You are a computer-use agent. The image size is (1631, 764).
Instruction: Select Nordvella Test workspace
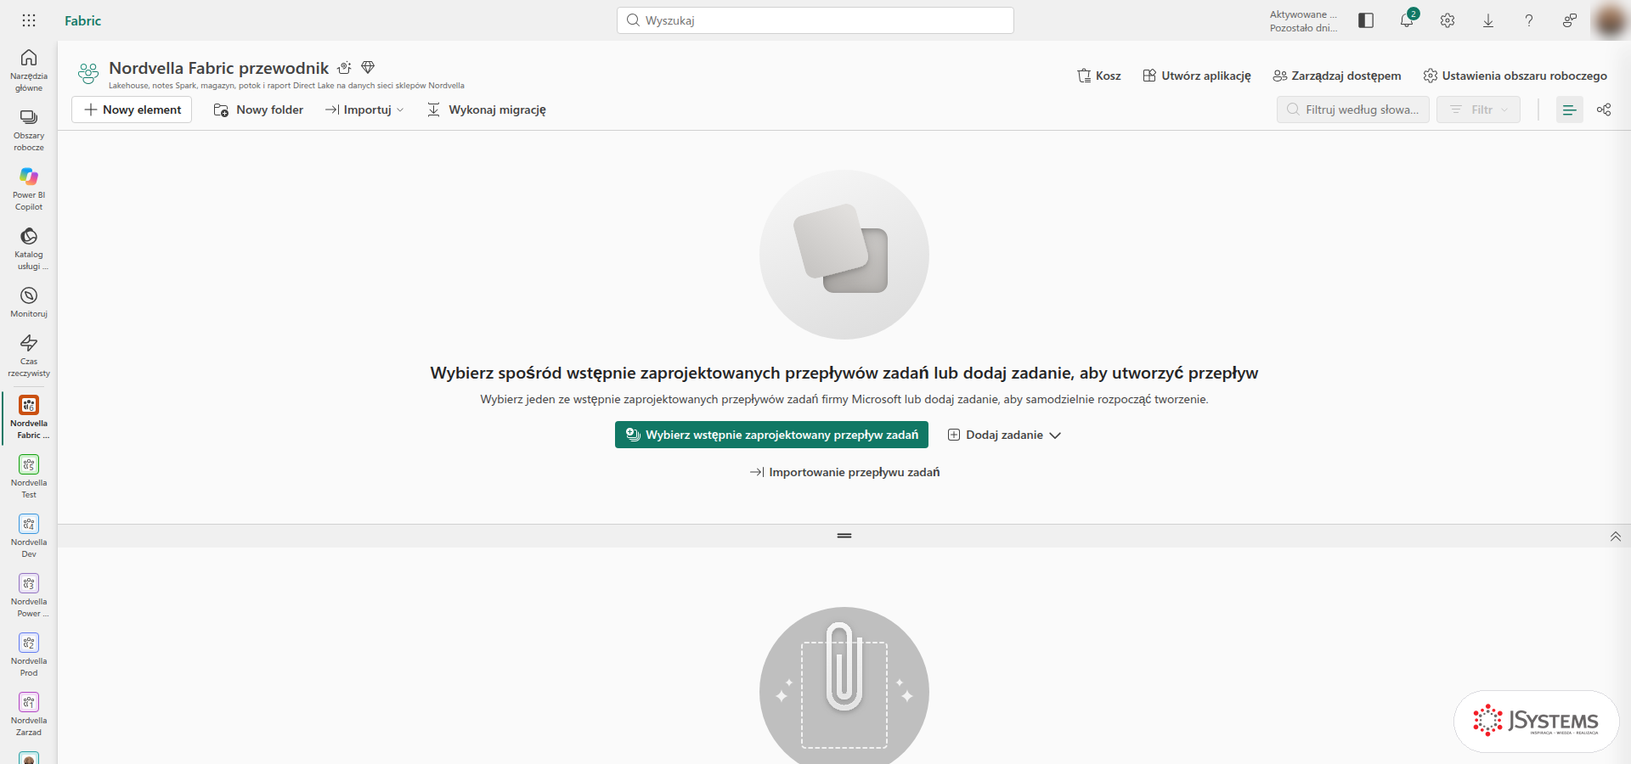click(29, 476)
